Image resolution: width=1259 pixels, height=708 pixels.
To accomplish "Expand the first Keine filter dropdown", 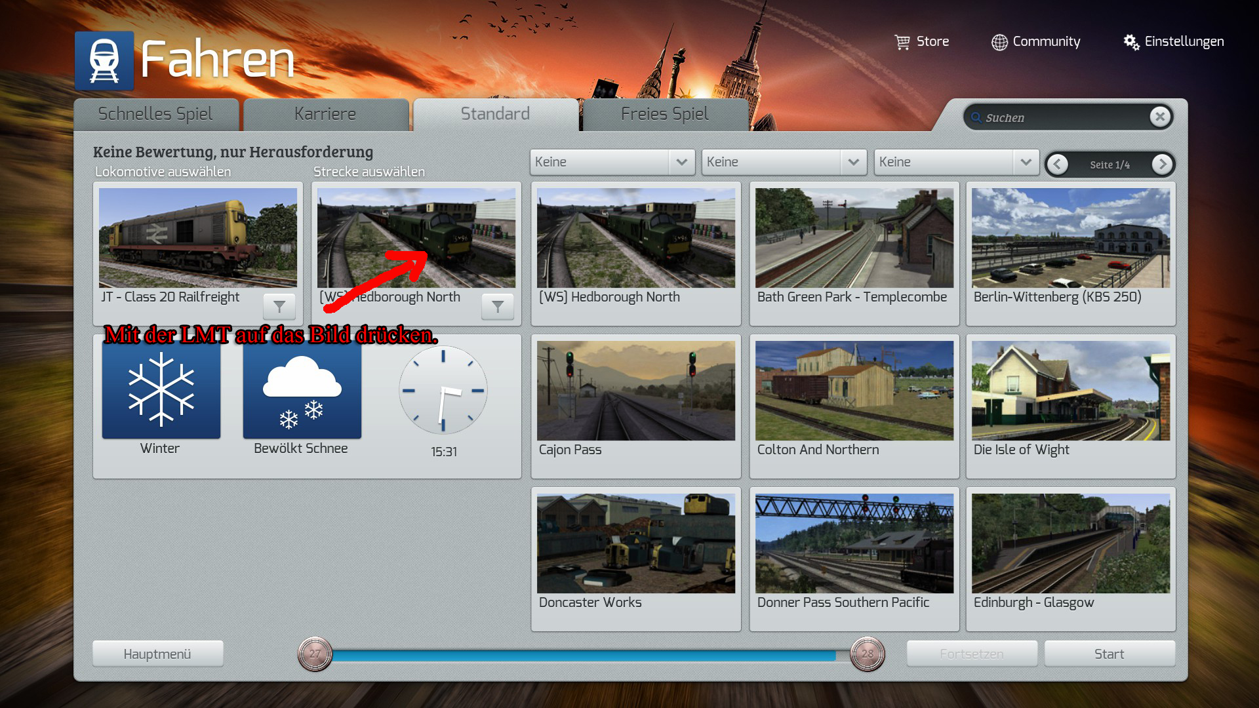I will 681,162.
